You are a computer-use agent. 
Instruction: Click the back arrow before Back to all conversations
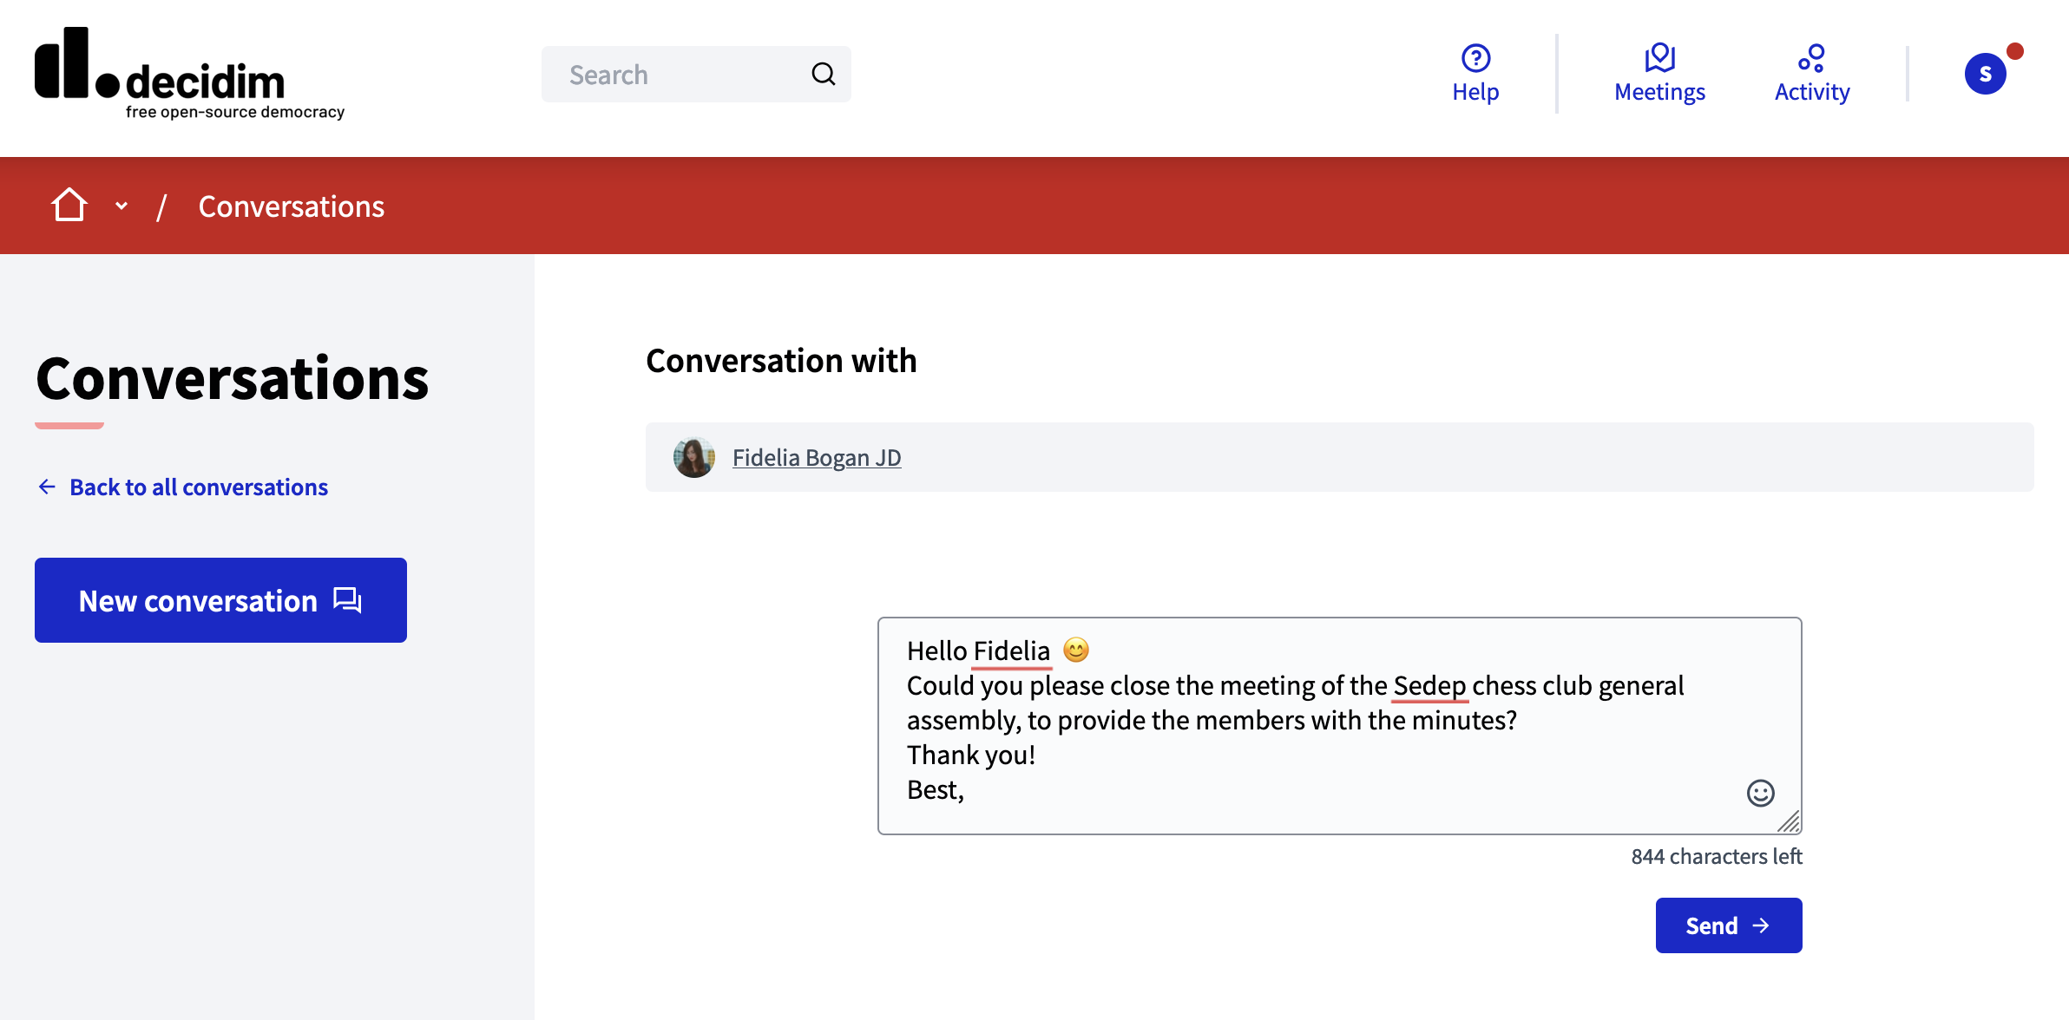point(47,487)
